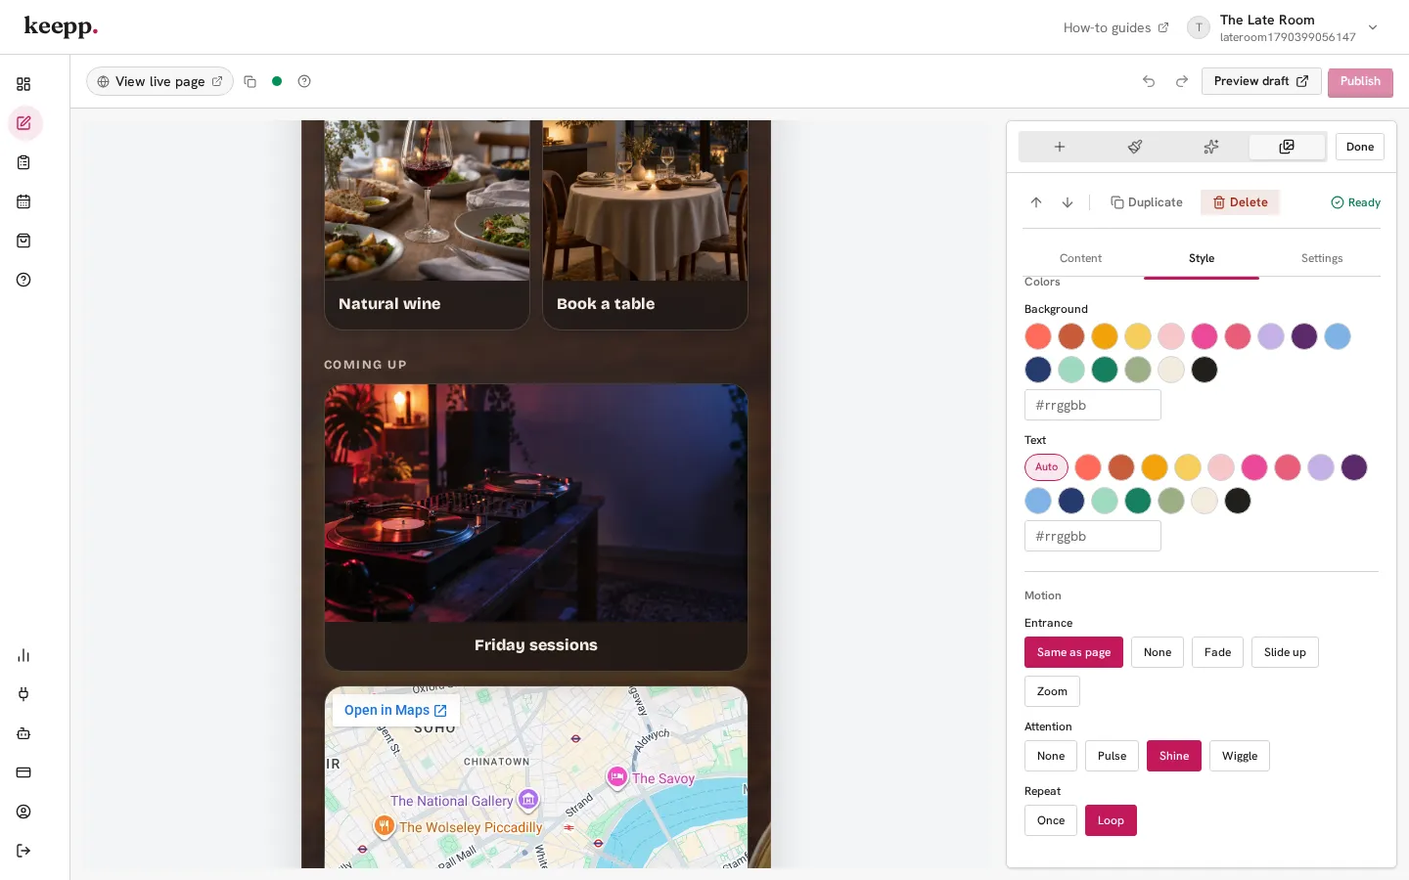
Task: Set Attention to Wiggle
Action: (1240, 756)
